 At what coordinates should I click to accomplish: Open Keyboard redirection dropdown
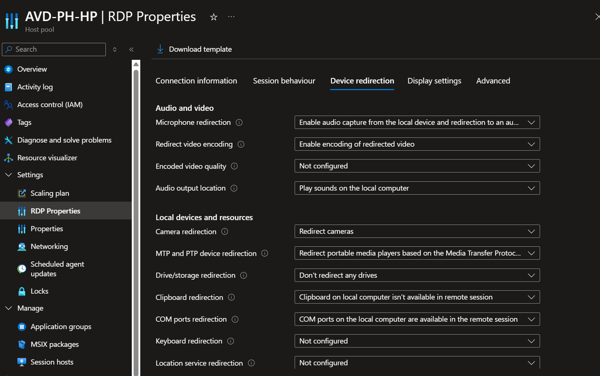tap(417, 341)
